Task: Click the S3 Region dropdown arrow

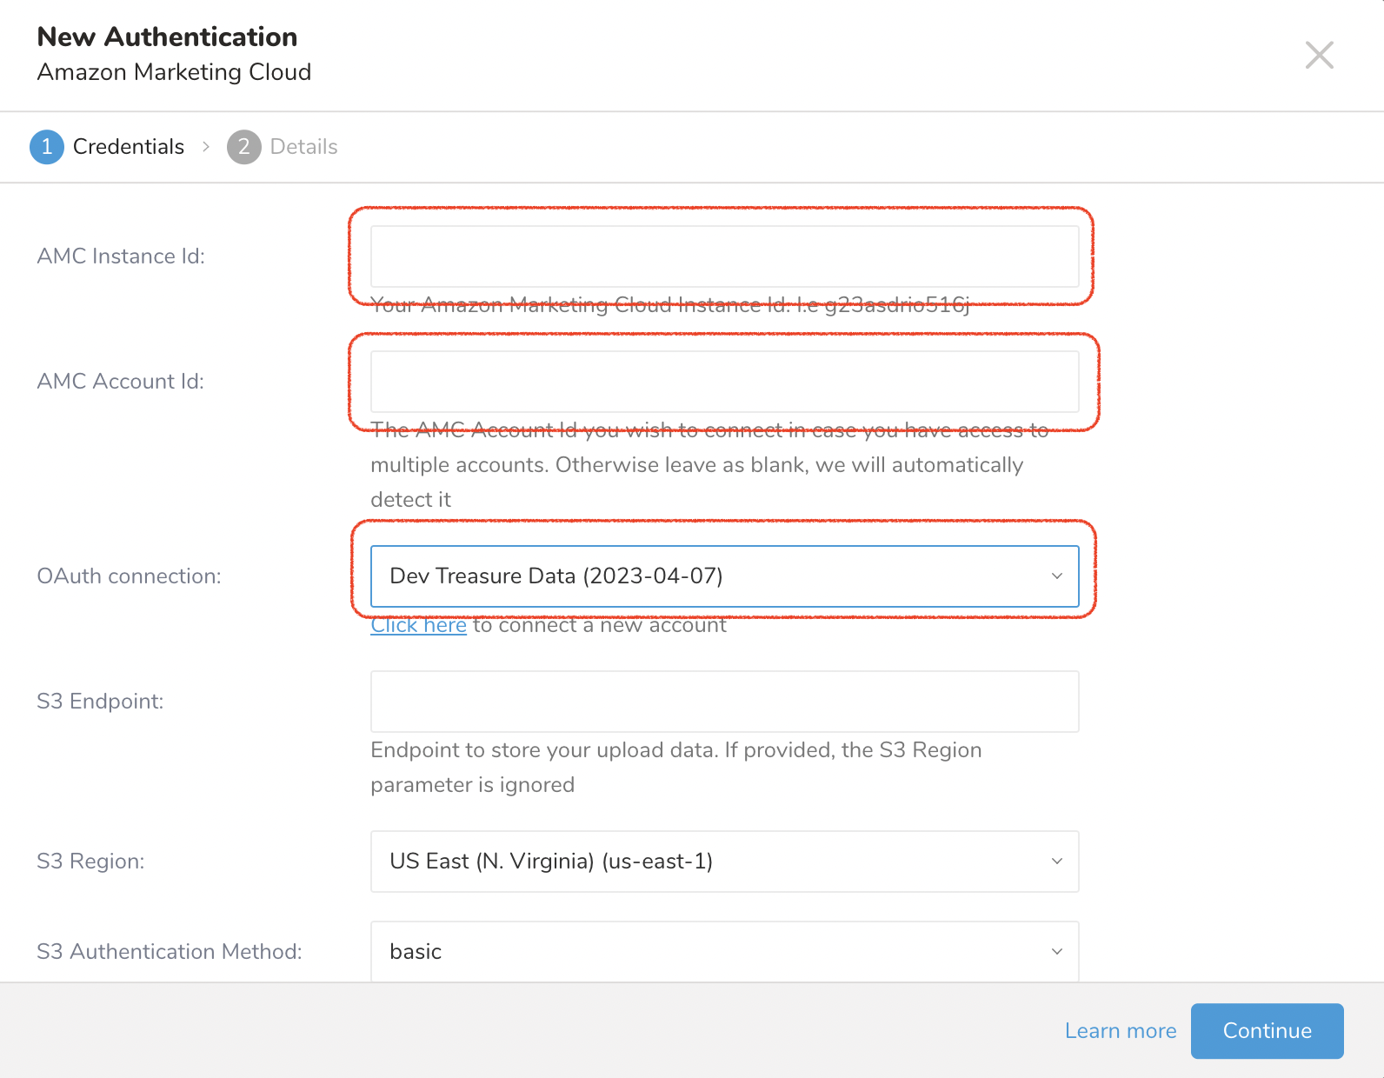Action: tap(1056, 862)
